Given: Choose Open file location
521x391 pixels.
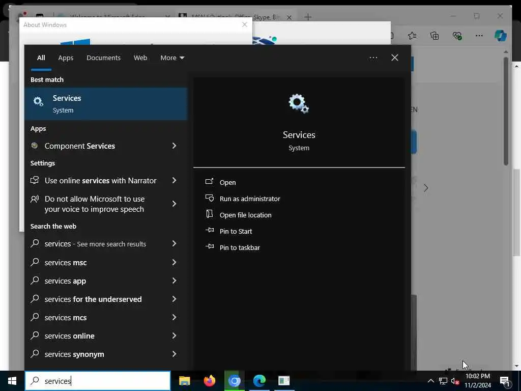Looking at the screenshot, I should coord(246,215).
